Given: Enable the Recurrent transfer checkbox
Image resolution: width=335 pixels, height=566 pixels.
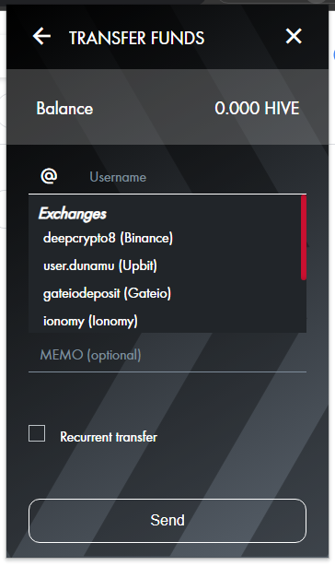Looking at the screenshot, I should point(37,433).
